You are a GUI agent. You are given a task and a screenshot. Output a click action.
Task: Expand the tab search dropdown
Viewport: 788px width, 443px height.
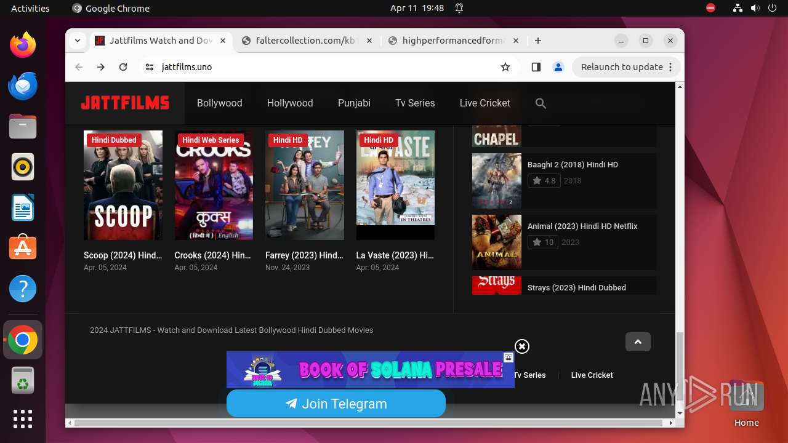point(77,41)
